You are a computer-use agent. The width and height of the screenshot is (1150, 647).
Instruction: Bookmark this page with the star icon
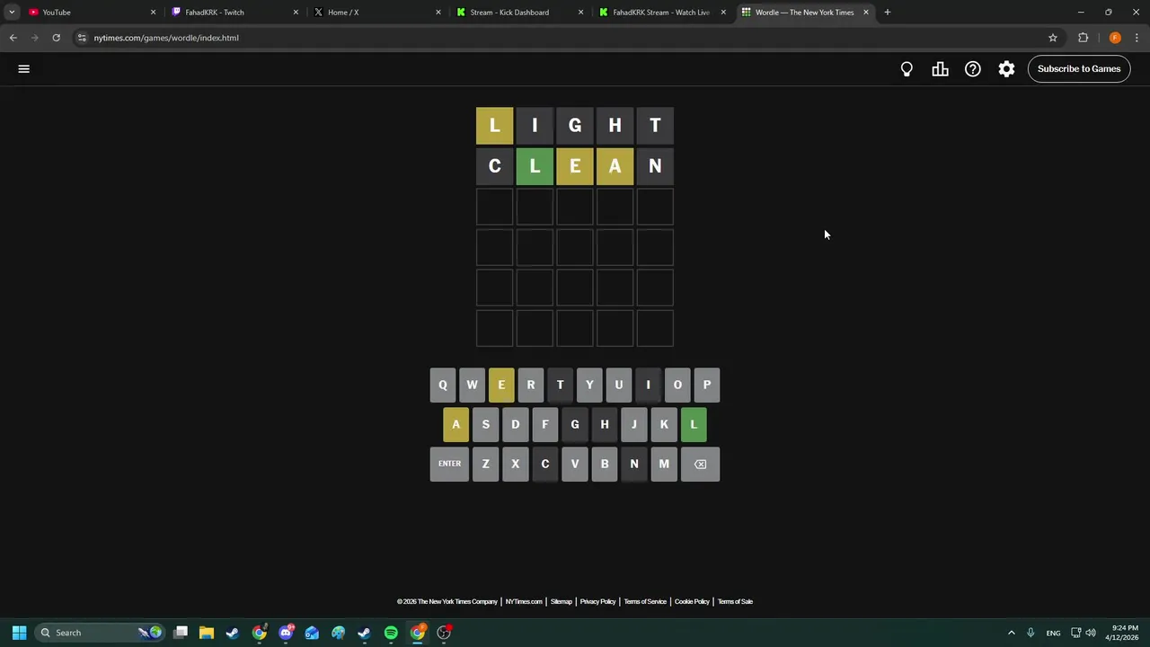(x=1053, y=38)
